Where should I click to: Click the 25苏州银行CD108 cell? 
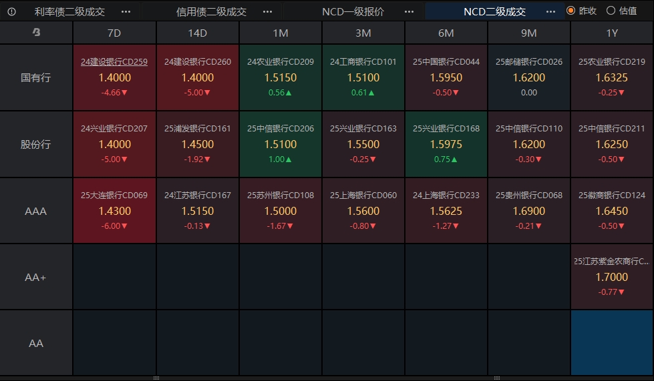coord(281,211)
